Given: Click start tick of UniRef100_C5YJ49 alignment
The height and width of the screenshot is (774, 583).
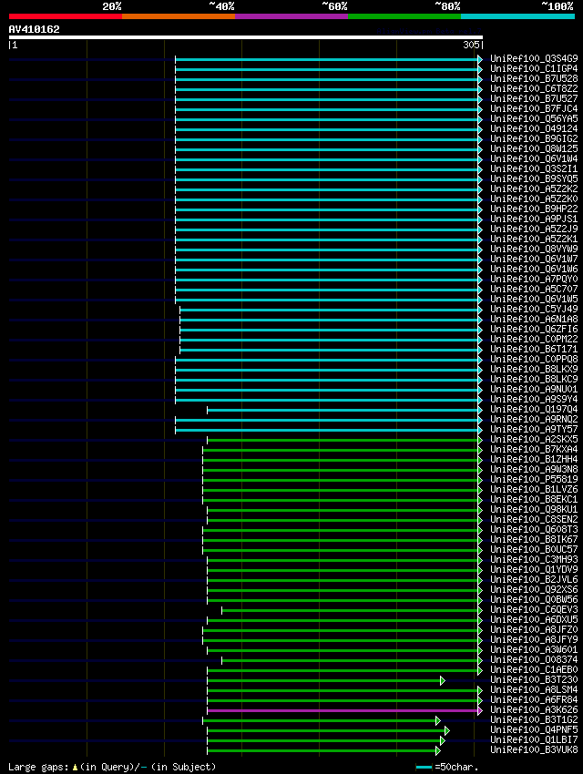Looking at the screenshot, I should click(179, 310).
